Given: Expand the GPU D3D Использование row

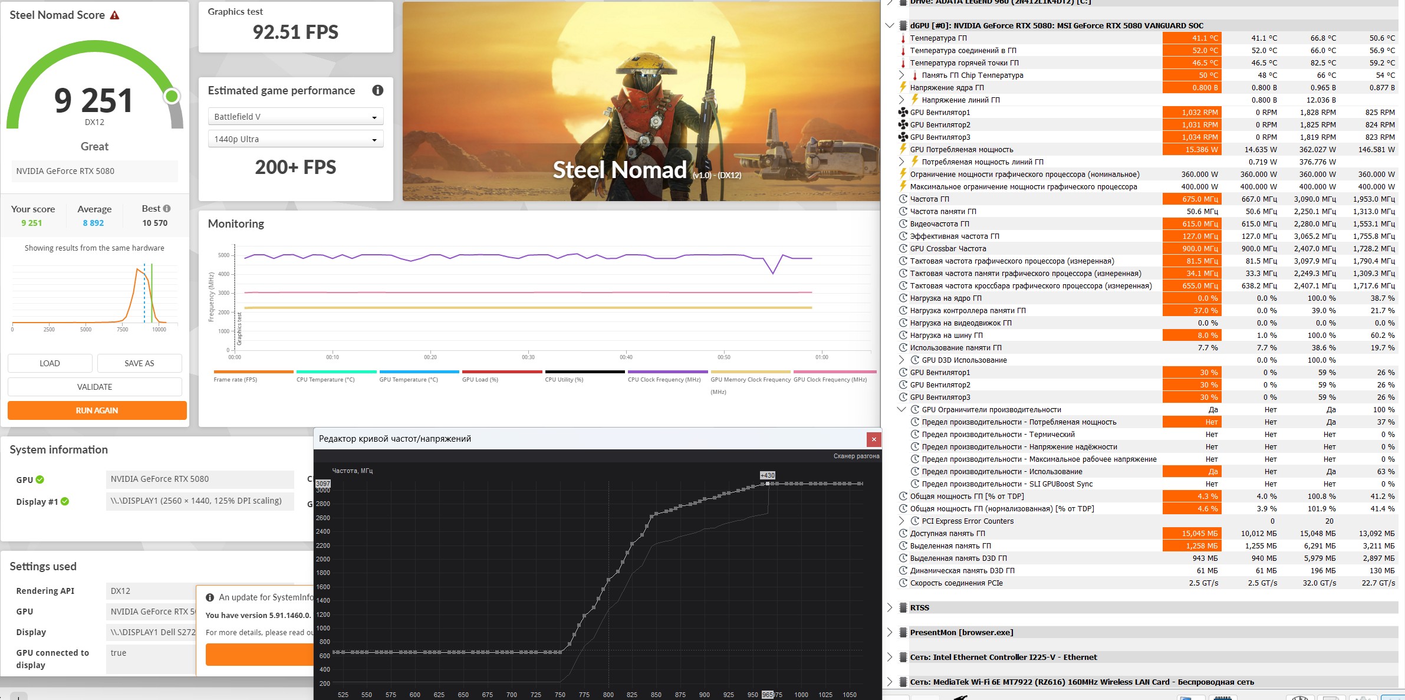Looking at the screenshot, I should click(x=901, y=360).
